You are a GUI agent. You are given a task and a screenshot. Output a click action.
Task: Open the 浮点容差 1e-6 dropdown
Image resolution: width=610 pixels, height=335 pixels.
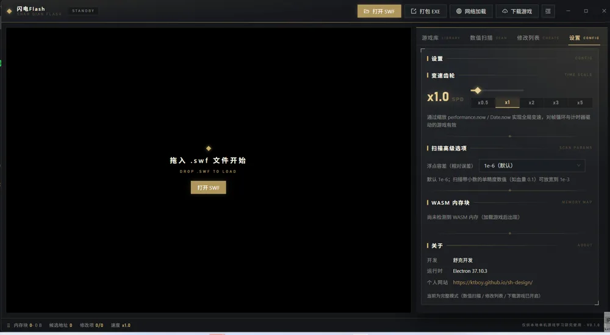point(532,166)
